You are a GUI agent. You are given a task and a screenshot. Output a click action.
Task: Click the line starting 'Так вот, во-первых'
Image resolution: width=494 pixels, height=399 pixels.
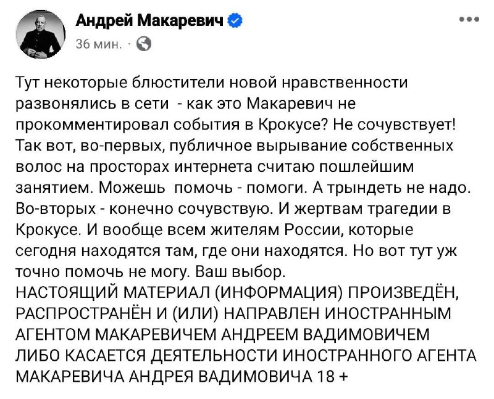[235, 146]
